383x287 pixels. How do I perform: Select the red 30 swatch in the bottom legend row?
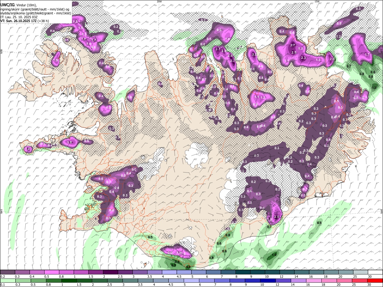click(375, 280)
